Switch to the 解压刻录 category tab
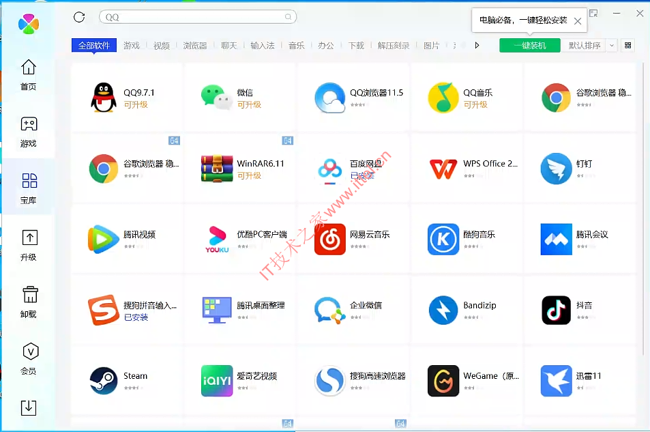 click(394, 45)
